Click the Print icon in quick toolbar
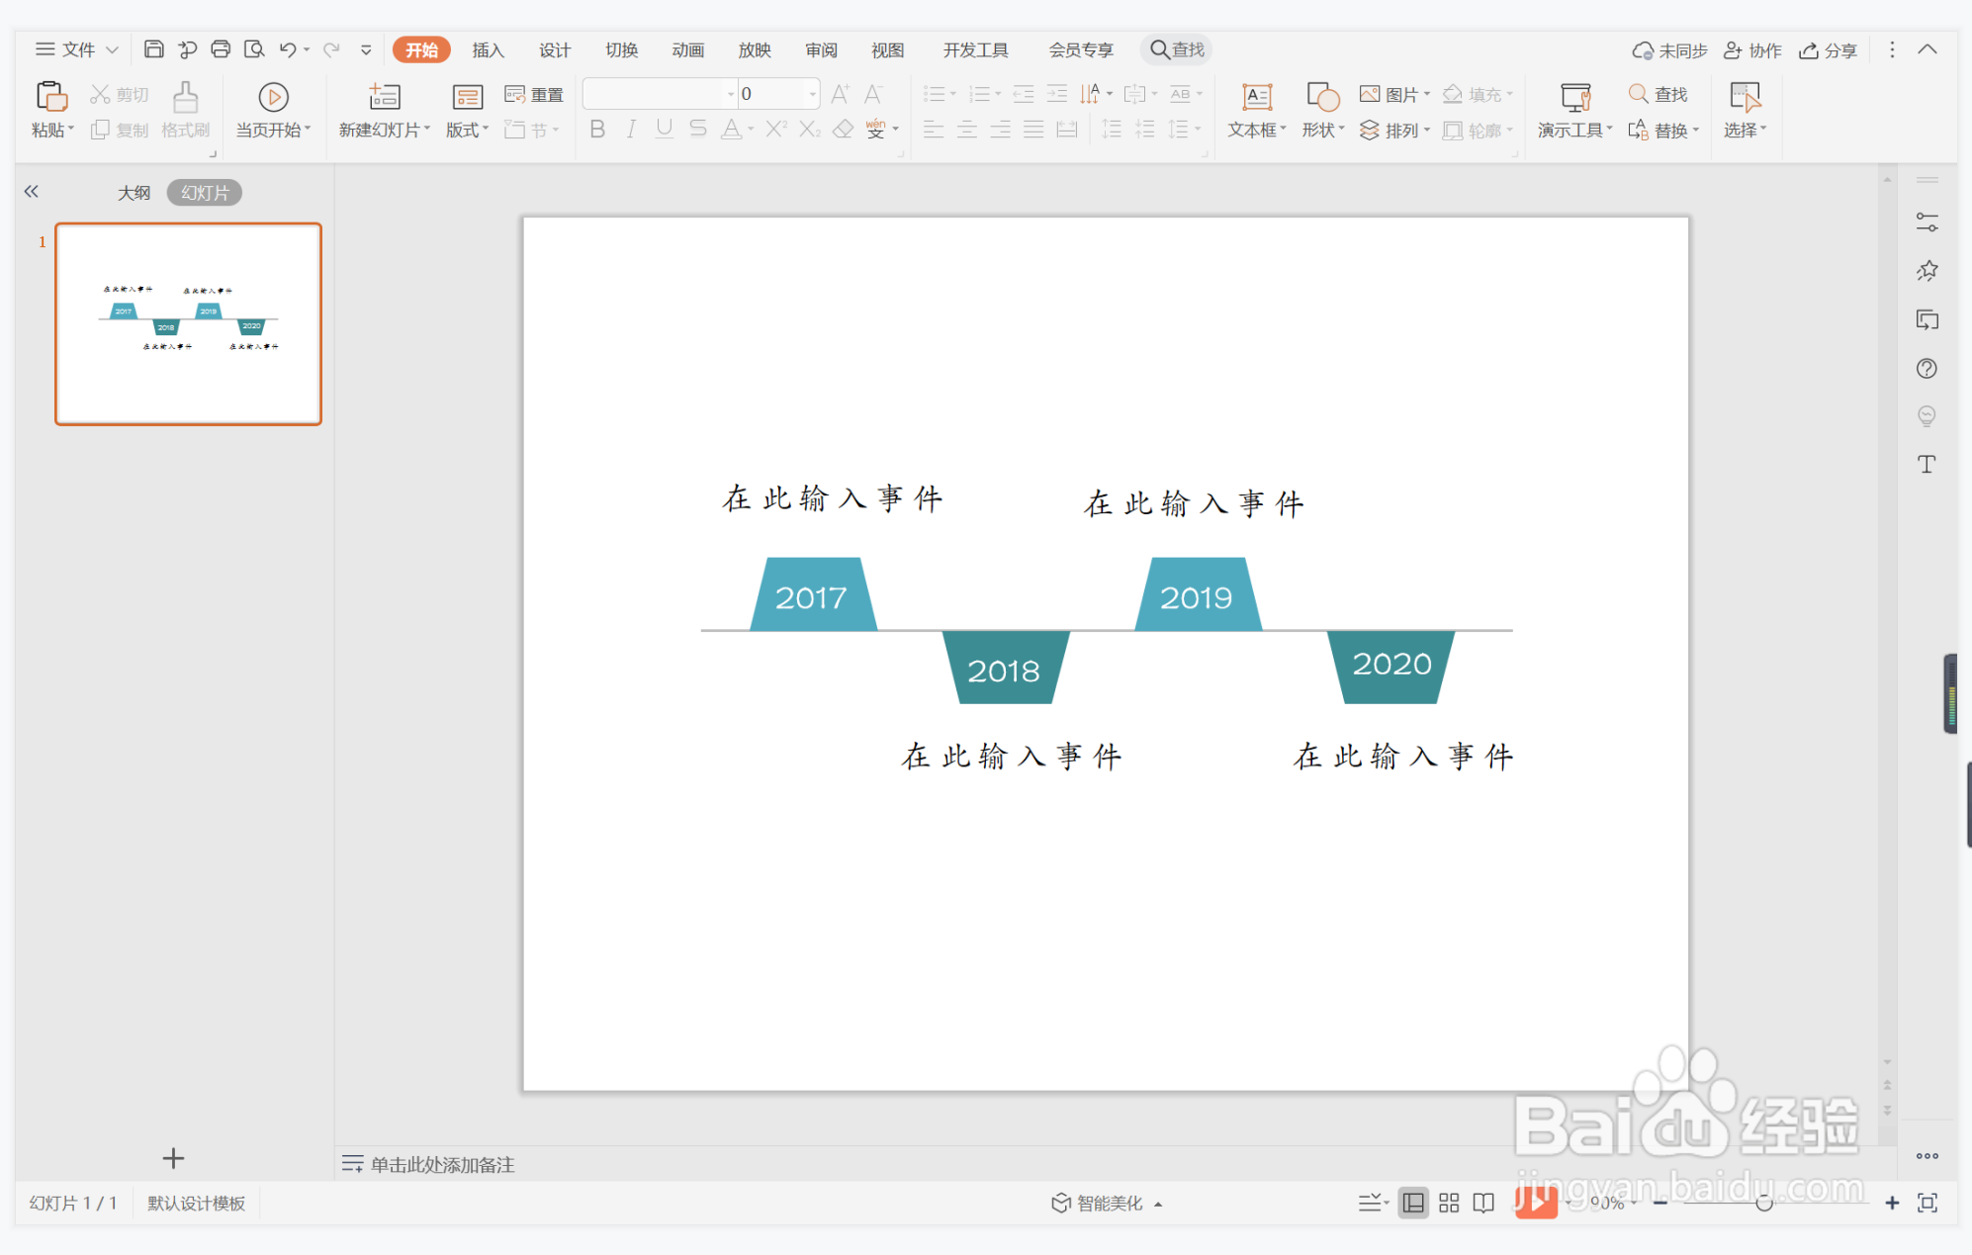The image size is (1972, 1255). [x=221, y=49]
